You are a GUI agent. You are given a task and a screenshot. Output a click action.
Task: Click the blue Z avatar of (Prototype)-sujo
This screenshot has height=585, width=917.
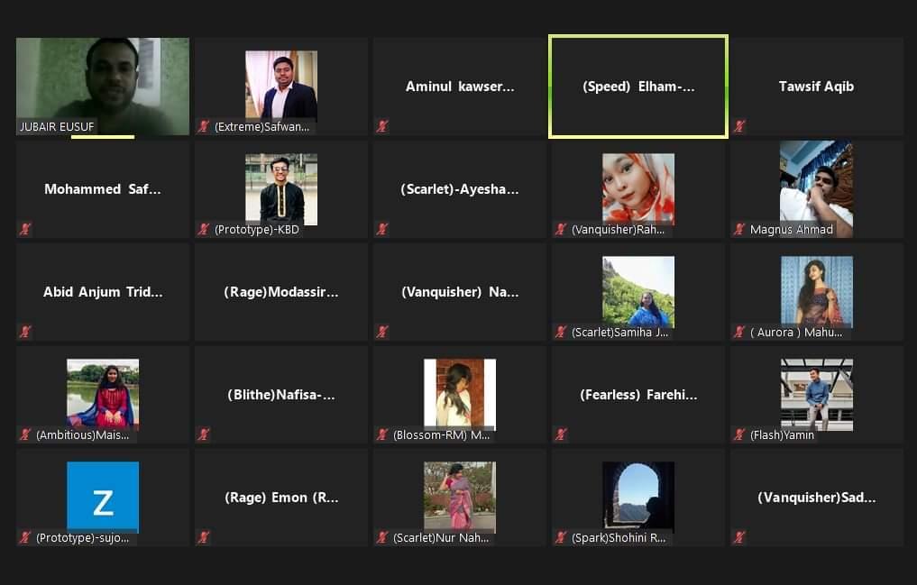coord(103,498)
